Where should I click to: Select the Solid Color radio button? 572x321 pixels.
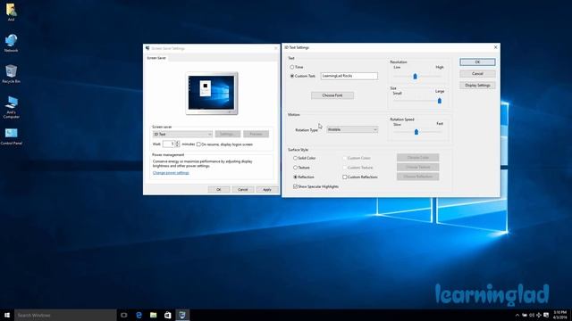[x=295, y=158]
